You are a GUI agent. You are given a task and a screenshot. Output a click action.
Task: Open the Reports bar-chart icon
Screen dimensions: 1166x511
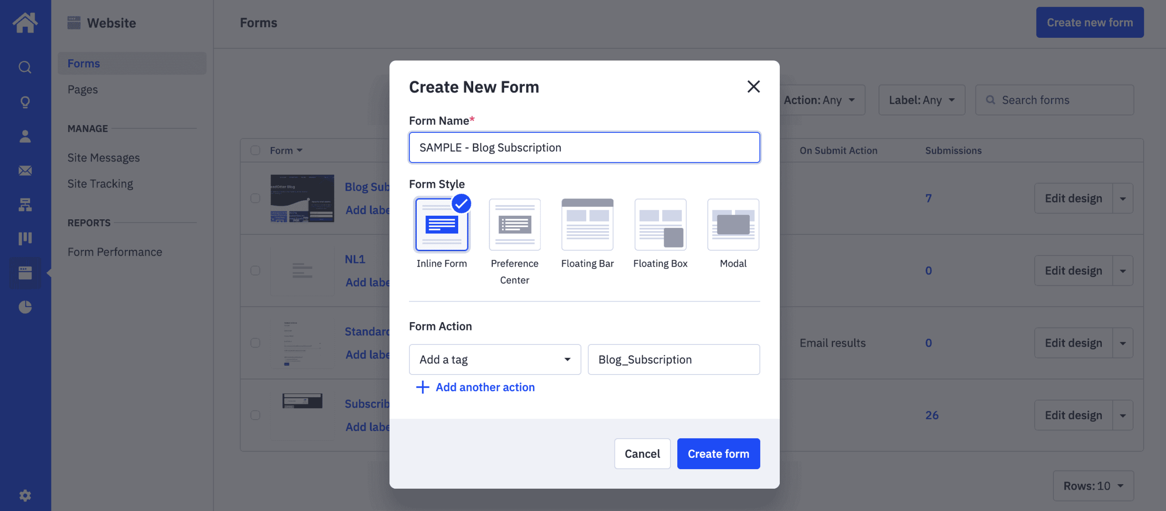click(25, 238)
